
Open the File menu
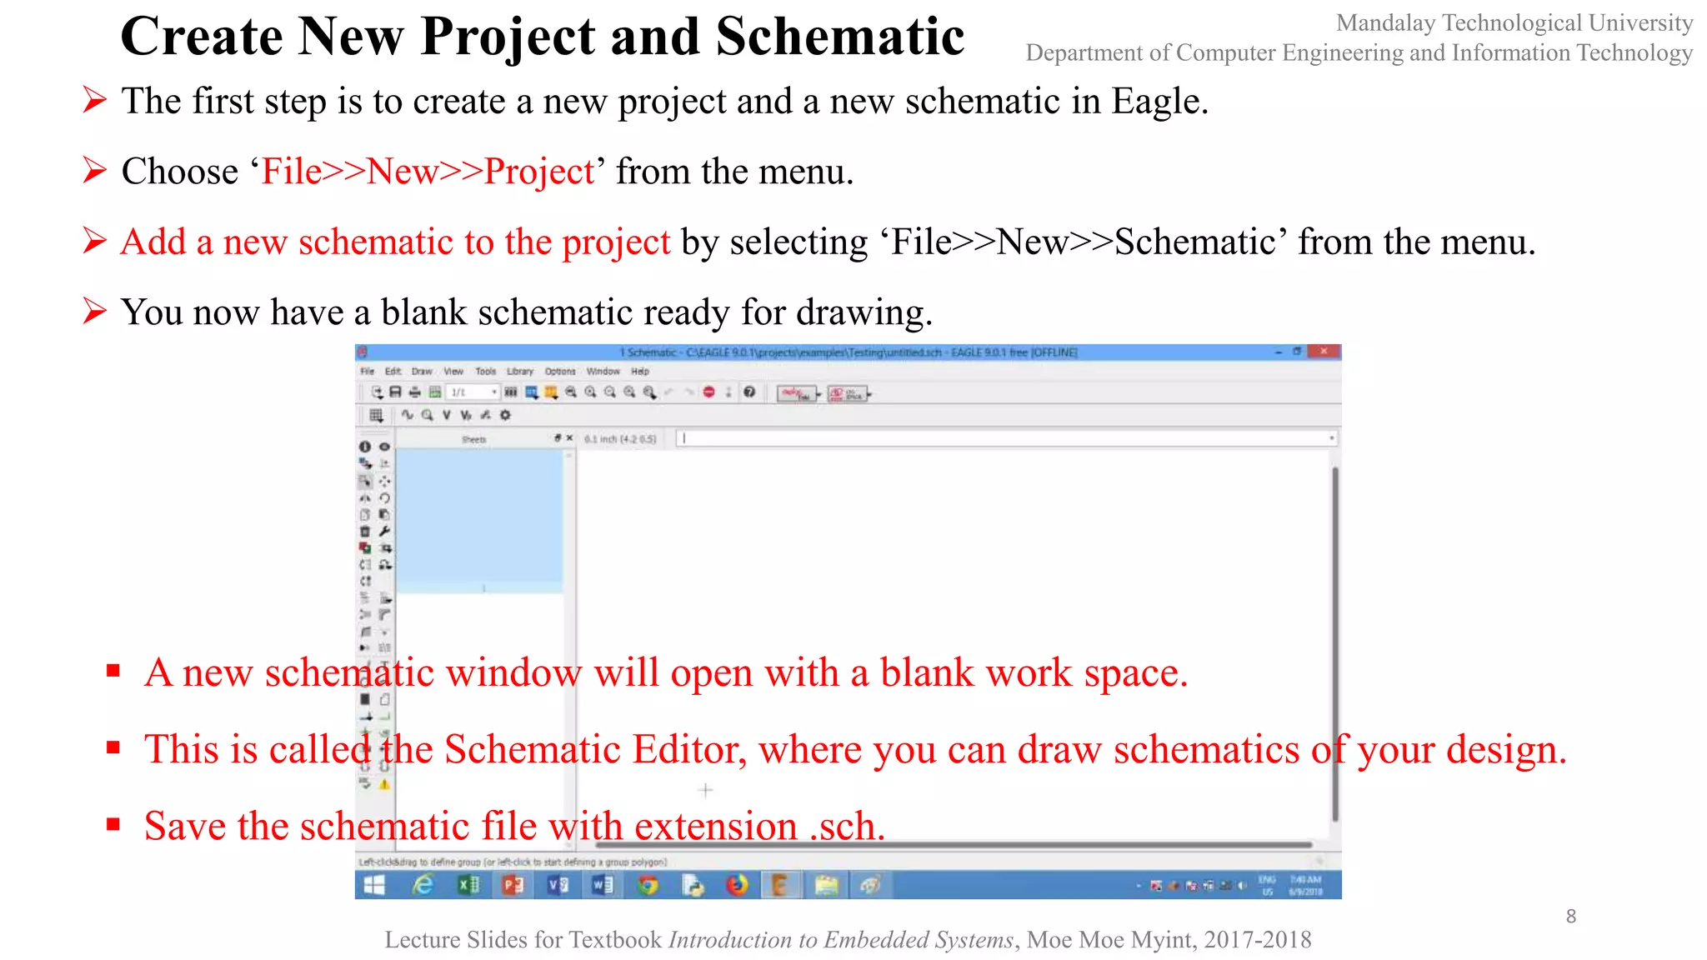point(367,371)
